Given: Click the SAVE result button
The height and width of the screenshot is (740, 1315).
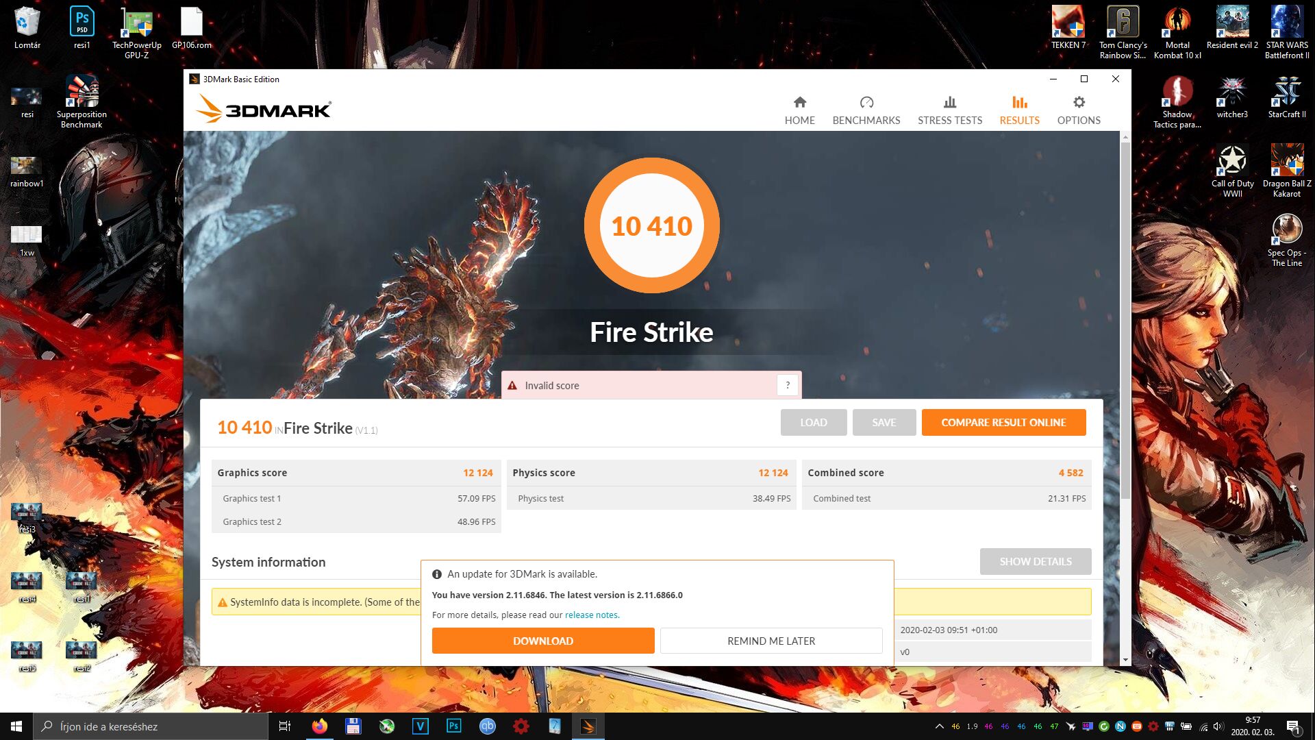Looking at the screenshot, I should point(884,422).
